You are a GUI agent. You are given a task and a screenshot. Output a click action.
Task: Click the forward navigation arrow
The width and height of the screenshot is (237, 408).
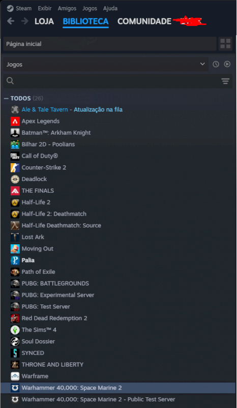click(24, 21)
